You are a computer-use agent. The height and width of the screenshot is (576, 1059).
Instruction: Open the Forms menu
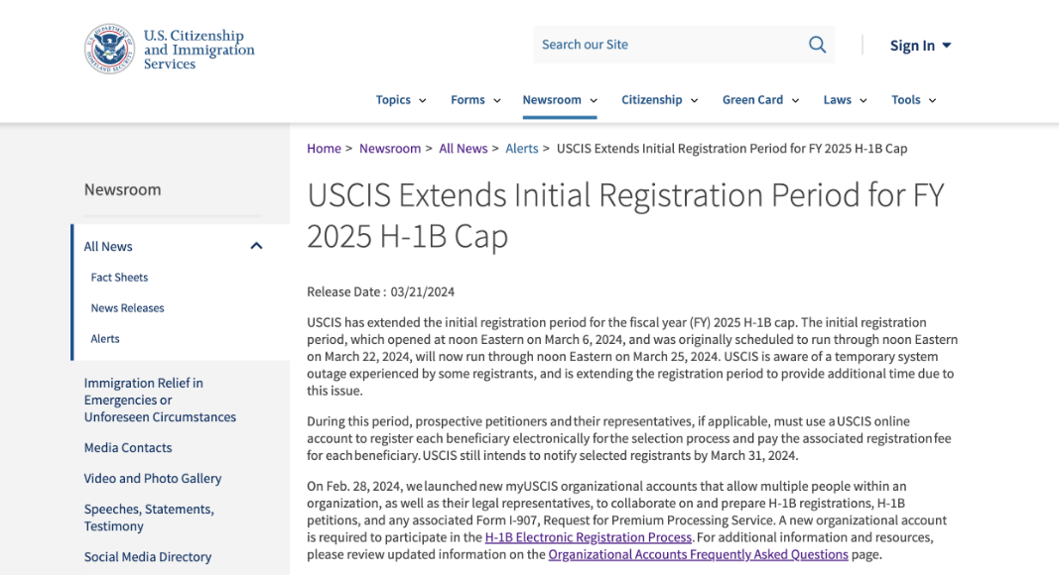[x=476, y=100]
